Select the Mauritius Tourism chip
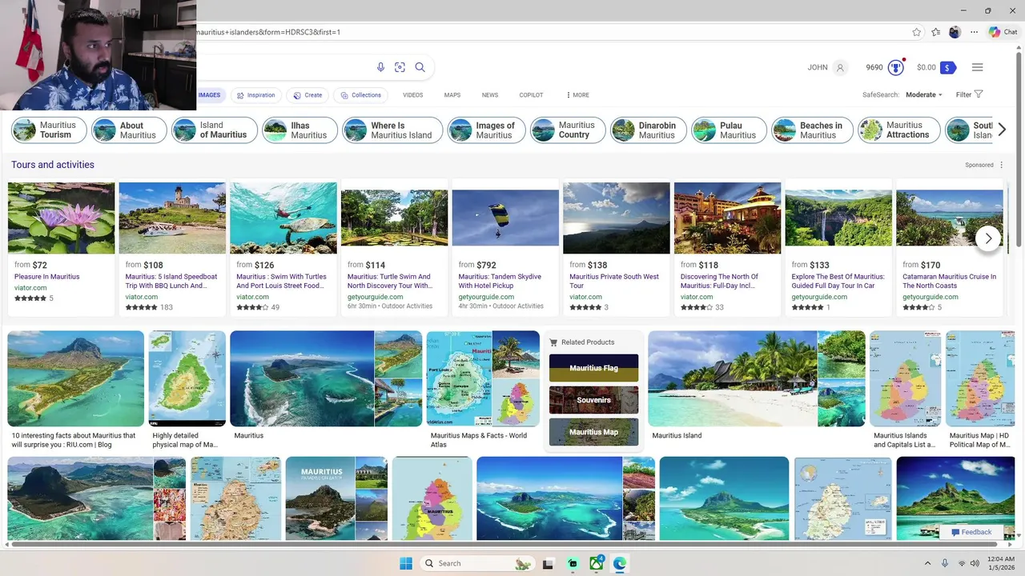Screen dimensions: 1025x576 (49, 130)
